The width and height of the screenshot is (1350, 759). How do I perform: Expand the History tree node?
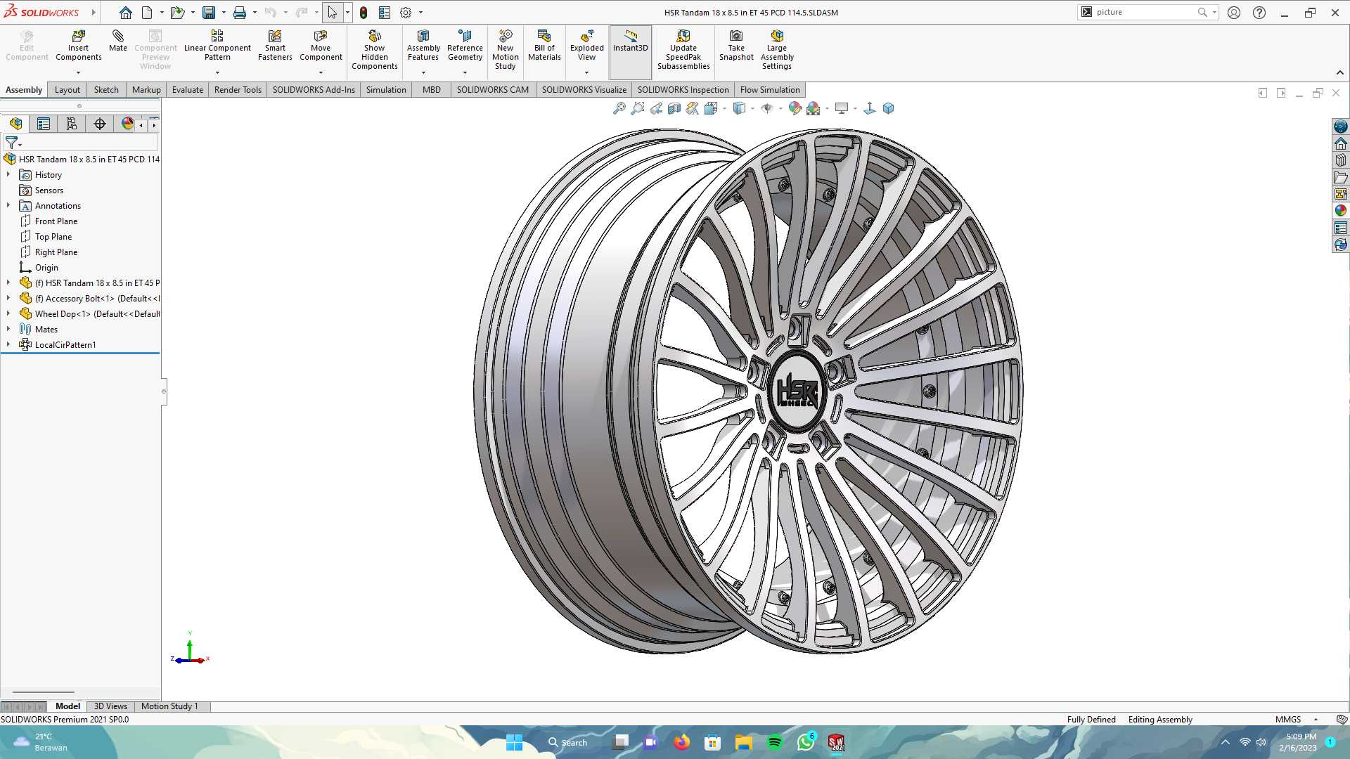tap(8, 174)
